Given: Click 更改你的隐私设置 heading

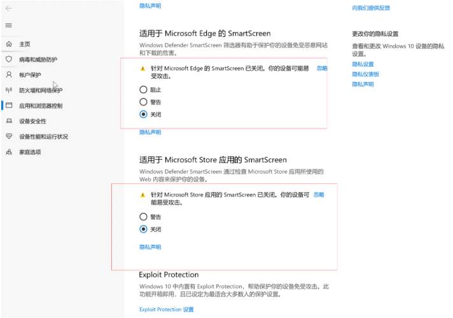Looking at the screenshot, I should tap(375, 34).
